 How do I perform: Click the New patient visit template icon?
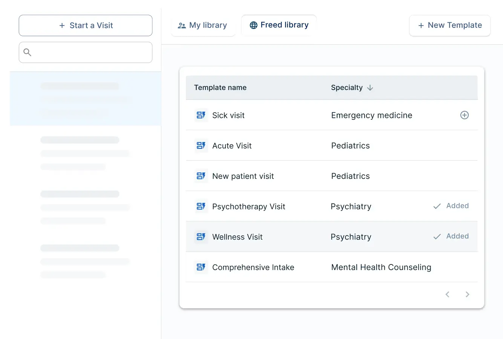point(201,176)
